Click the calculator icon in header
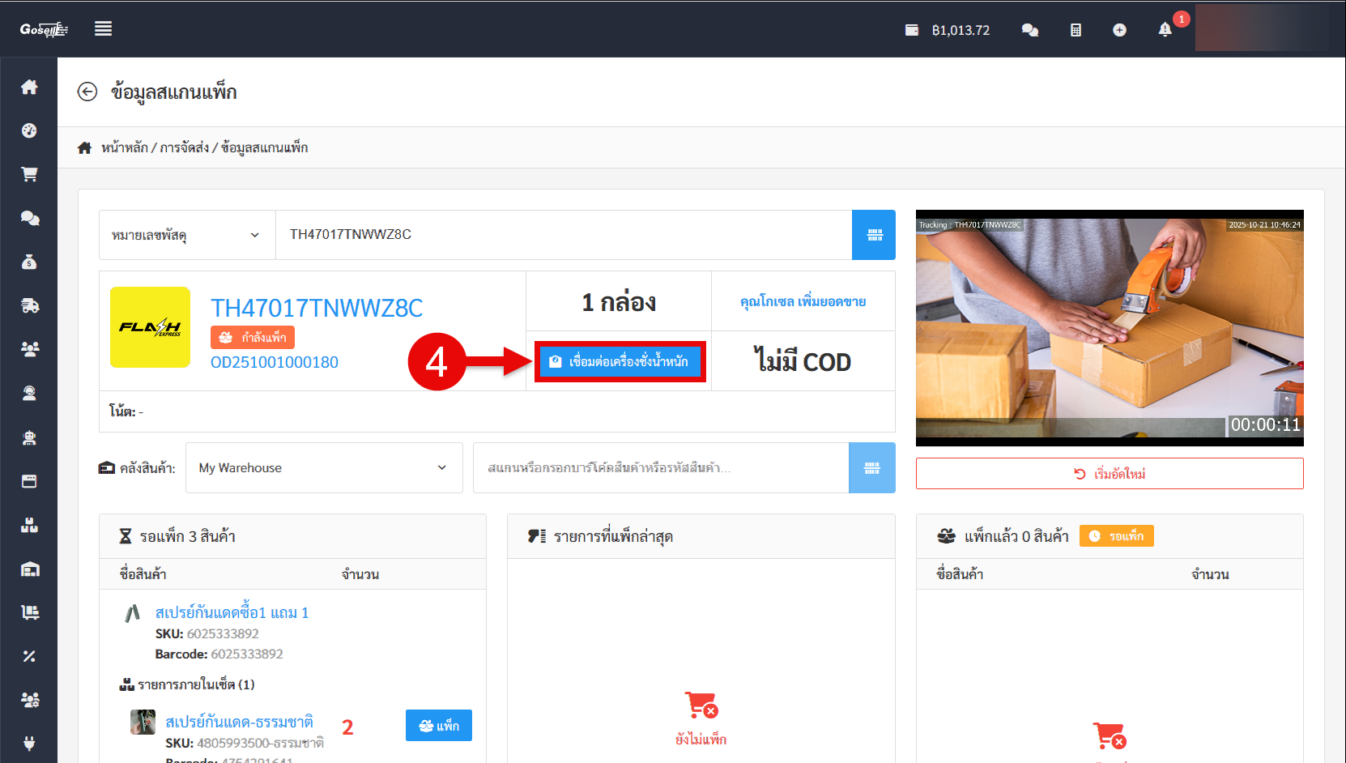 pos(1076,30)
